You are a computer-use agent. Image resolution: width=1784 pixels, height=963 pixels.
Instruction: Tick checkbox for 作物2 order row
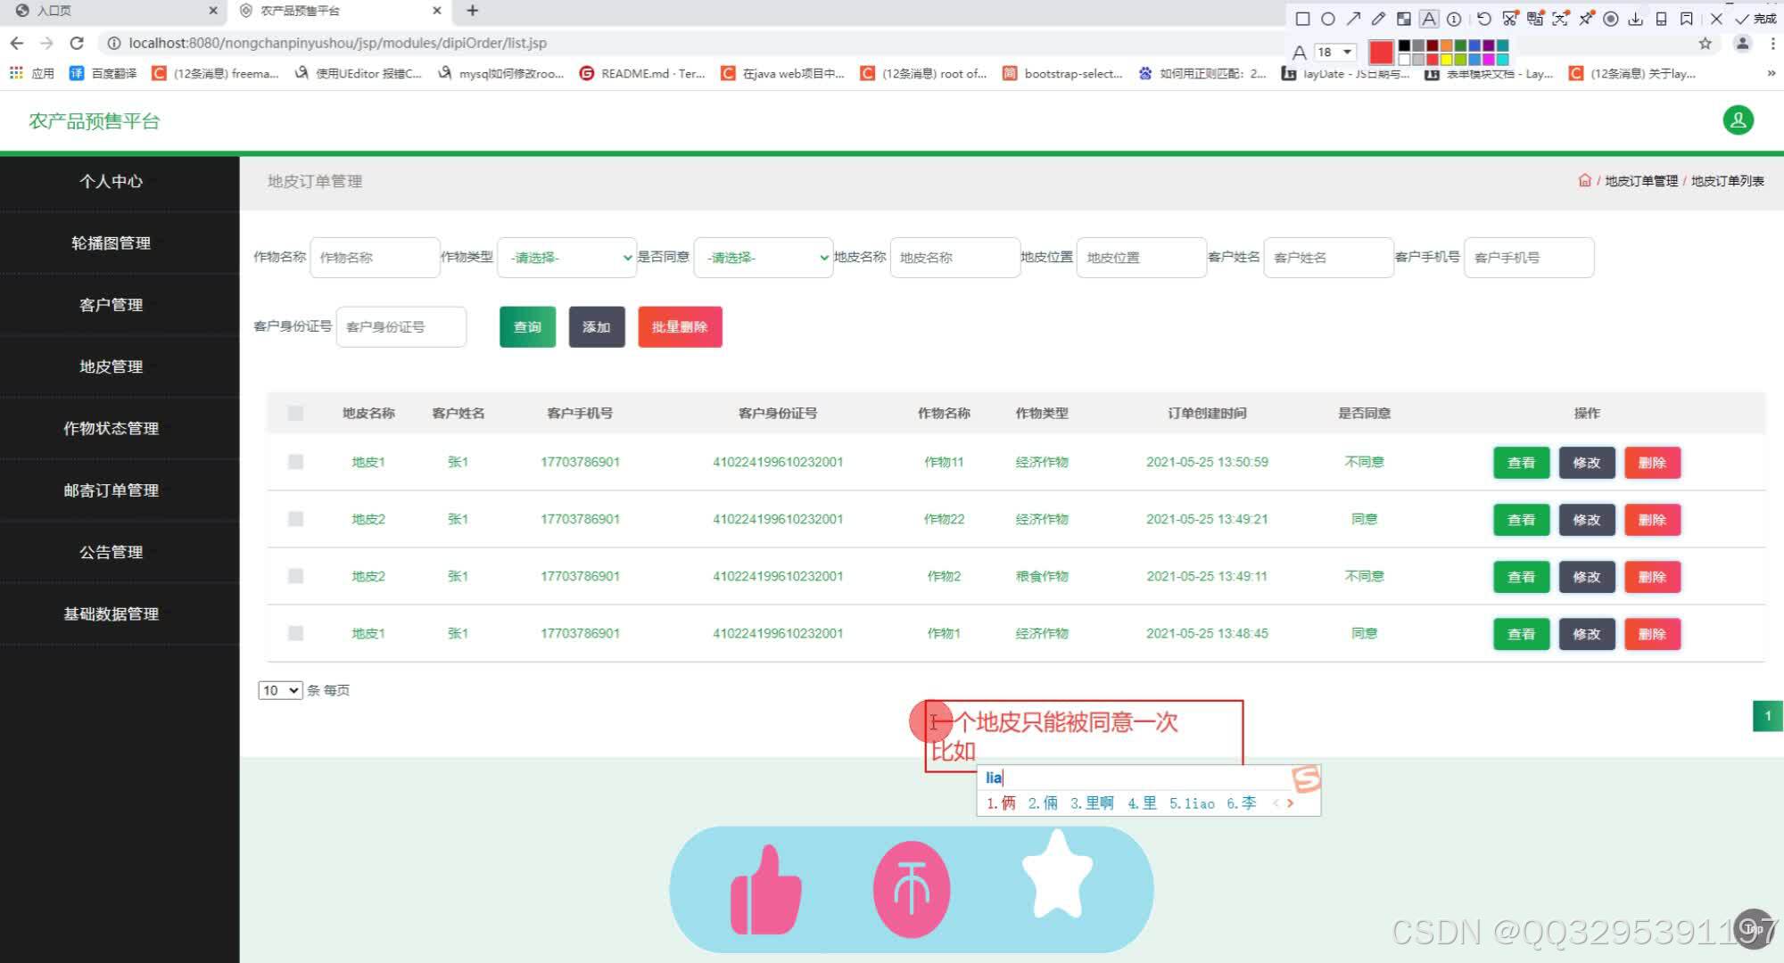pos(295,576)
